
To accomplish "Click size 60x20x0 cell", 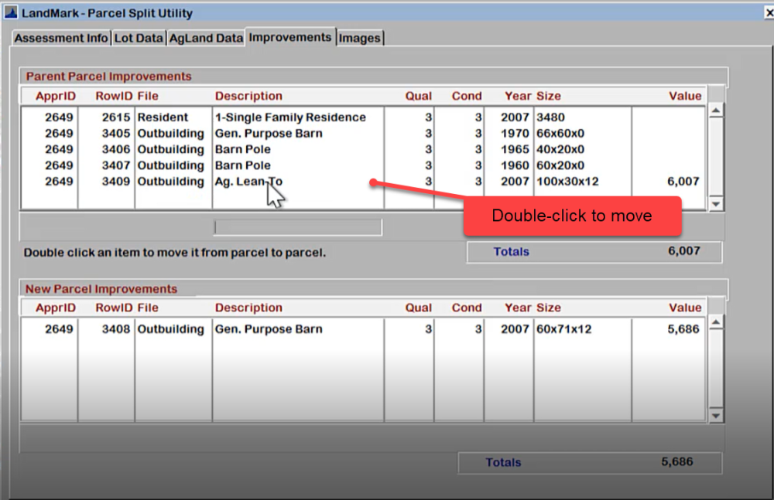I will [x=560, y=165].
